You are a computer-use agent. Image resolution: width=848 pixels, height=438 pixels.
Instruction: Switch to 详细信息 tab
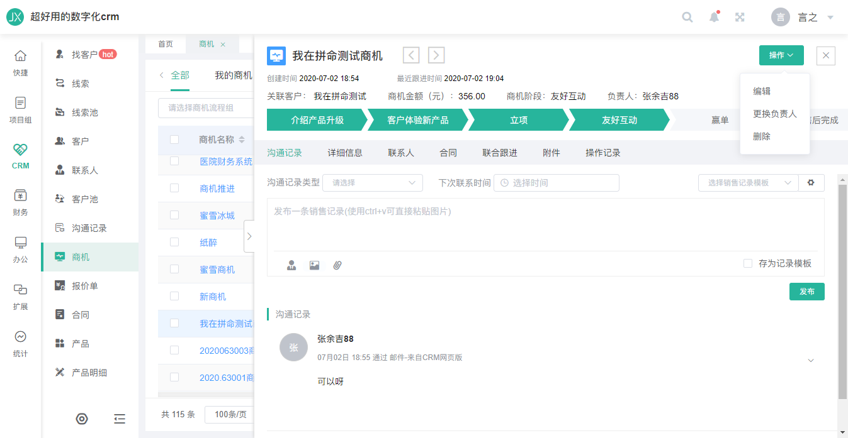[x=345, y=153]
